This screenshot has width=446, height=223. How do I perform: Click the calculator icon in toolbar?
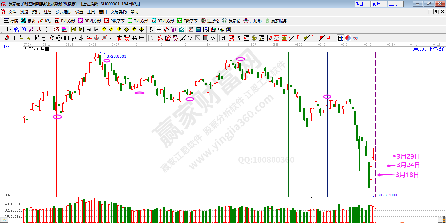[198, 29]
